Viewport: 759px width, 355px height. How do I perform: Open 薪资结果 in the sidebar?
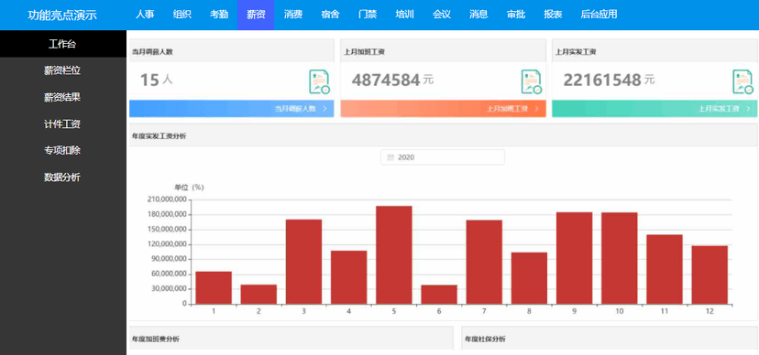point(63,97)
